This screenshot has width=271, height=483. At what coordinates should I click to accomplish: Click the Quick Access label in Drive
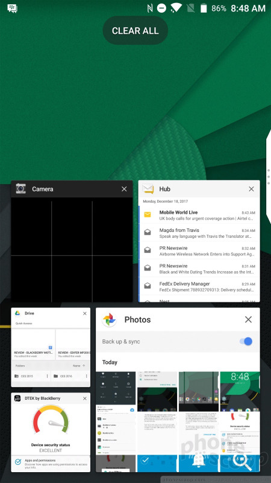pyautogui.click(x=23, y=324)
